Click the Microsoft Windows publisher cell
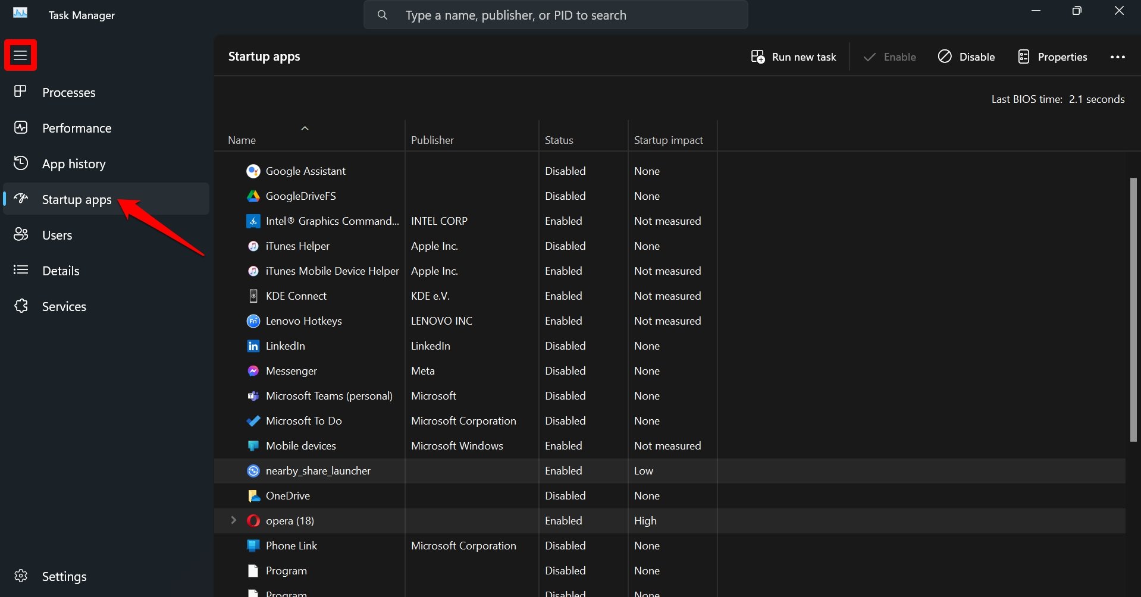 457,446
